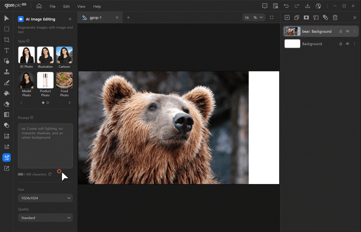This screenshot has width=361, height=232.
Task: Close the AI Image Editing panel
Action: (x=70, y=19)
